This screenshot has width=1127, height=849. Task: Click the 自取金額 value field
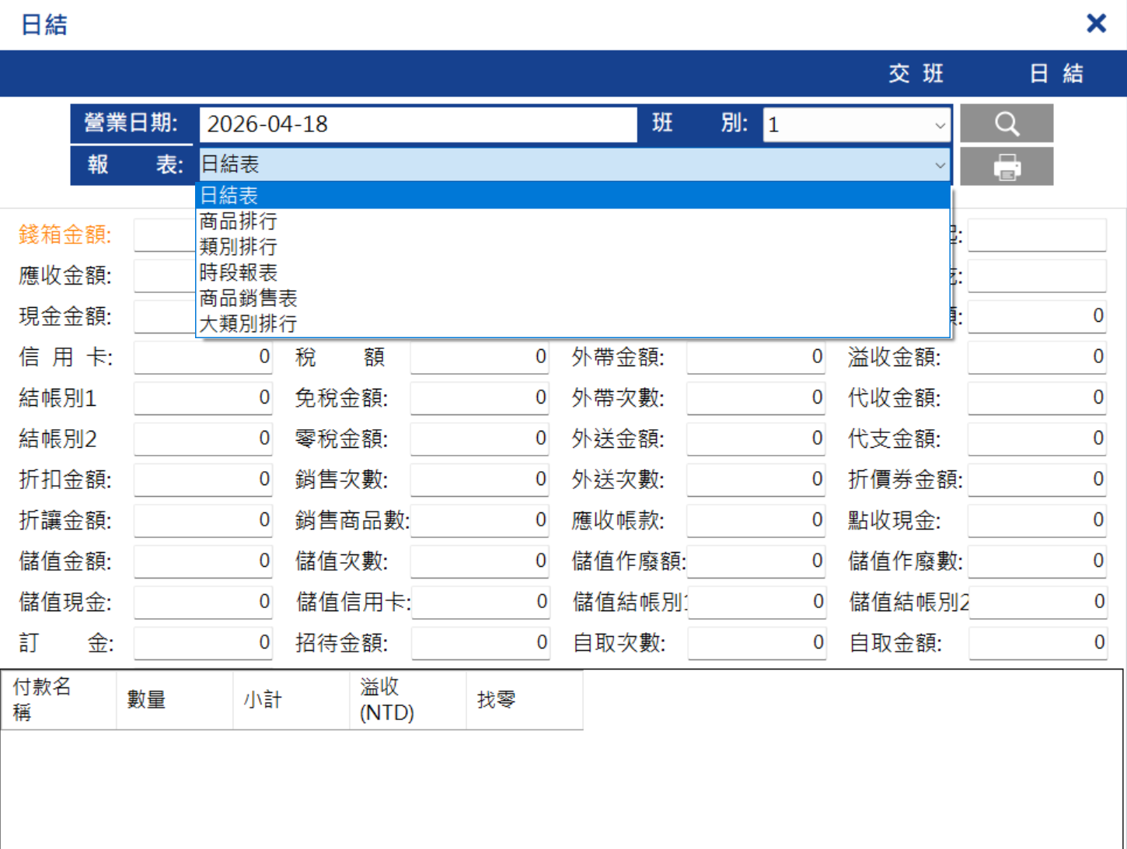click(1038, 643)
